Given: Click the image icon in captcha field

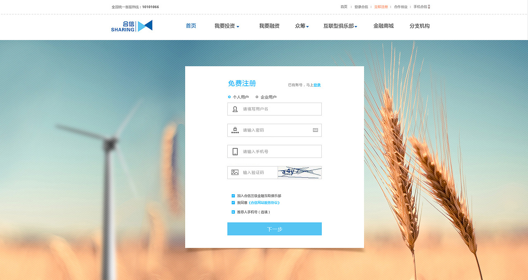Looking at the screenshot, I should pos(235,172).
